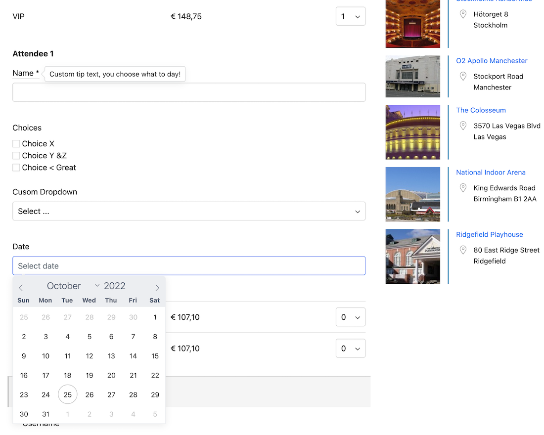Viewport: 544px width, 435px height.
Task: Tick the Choice Y &Z checkbox
Action: pos(16,156)
